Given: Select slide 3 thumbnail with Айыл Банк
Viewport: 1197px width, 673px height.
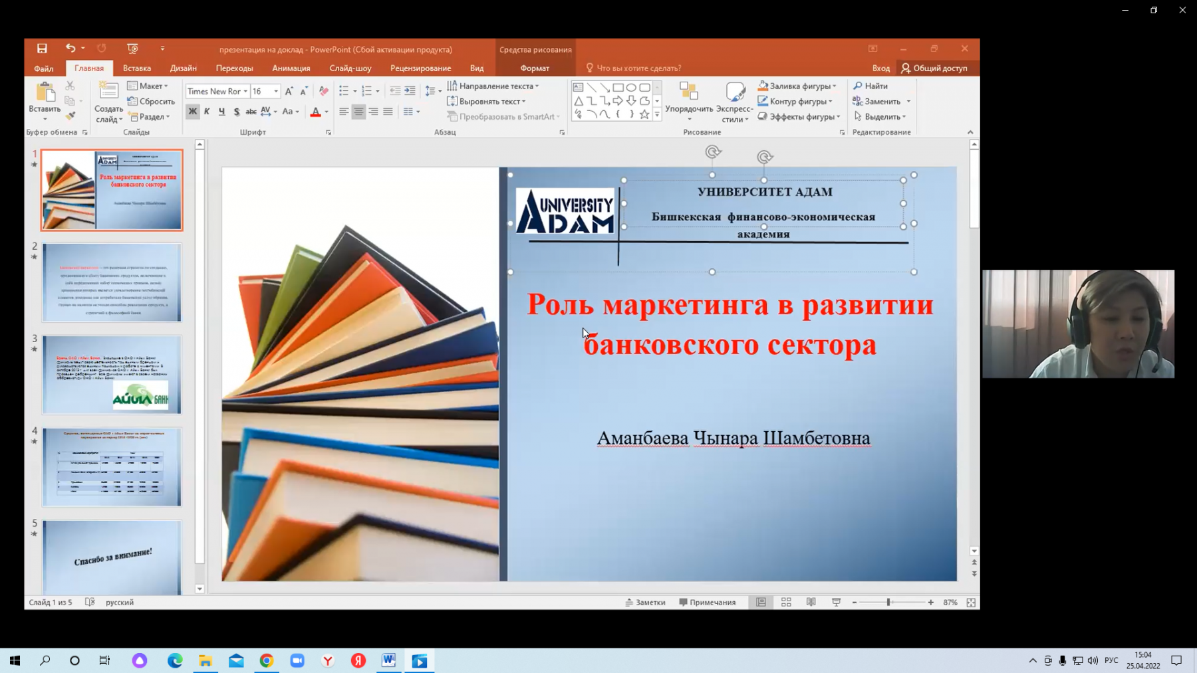Looking at the screenshot, I should coord(112,375).
